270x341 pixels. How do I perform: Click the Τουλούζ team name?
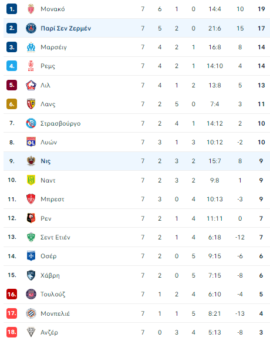tap(53, 294)
